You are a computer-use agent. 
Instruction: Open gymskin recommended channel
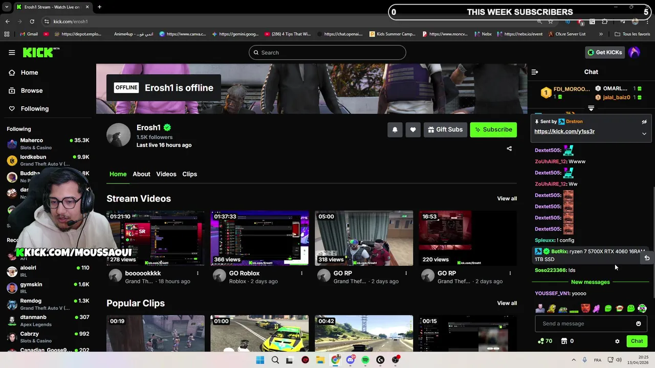(48, 288)
